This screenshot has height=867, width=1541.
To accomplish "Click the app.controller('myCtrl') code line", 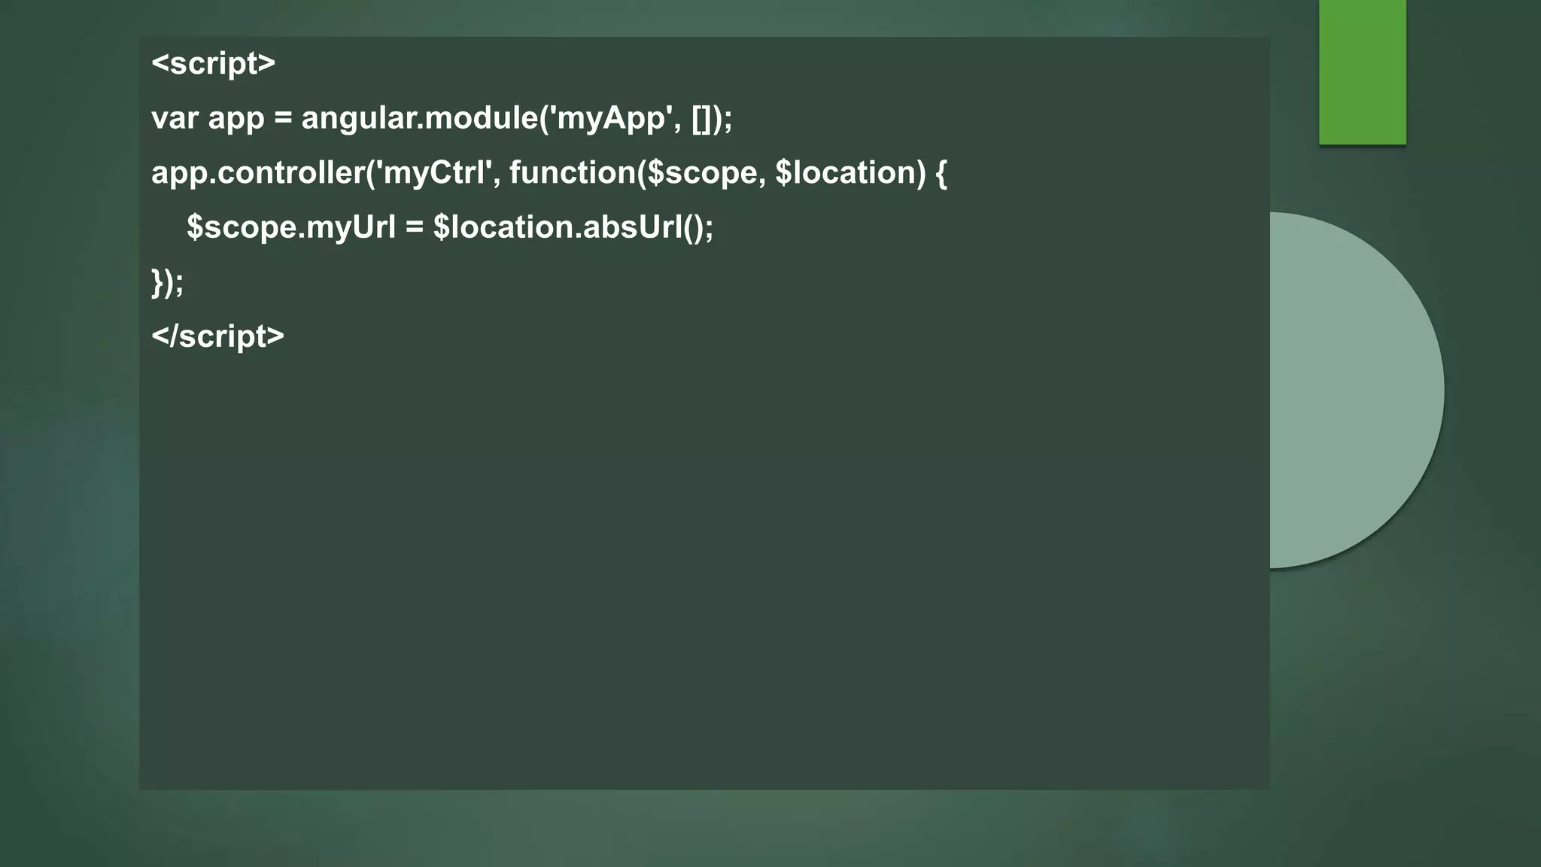I will coord(549,173).
